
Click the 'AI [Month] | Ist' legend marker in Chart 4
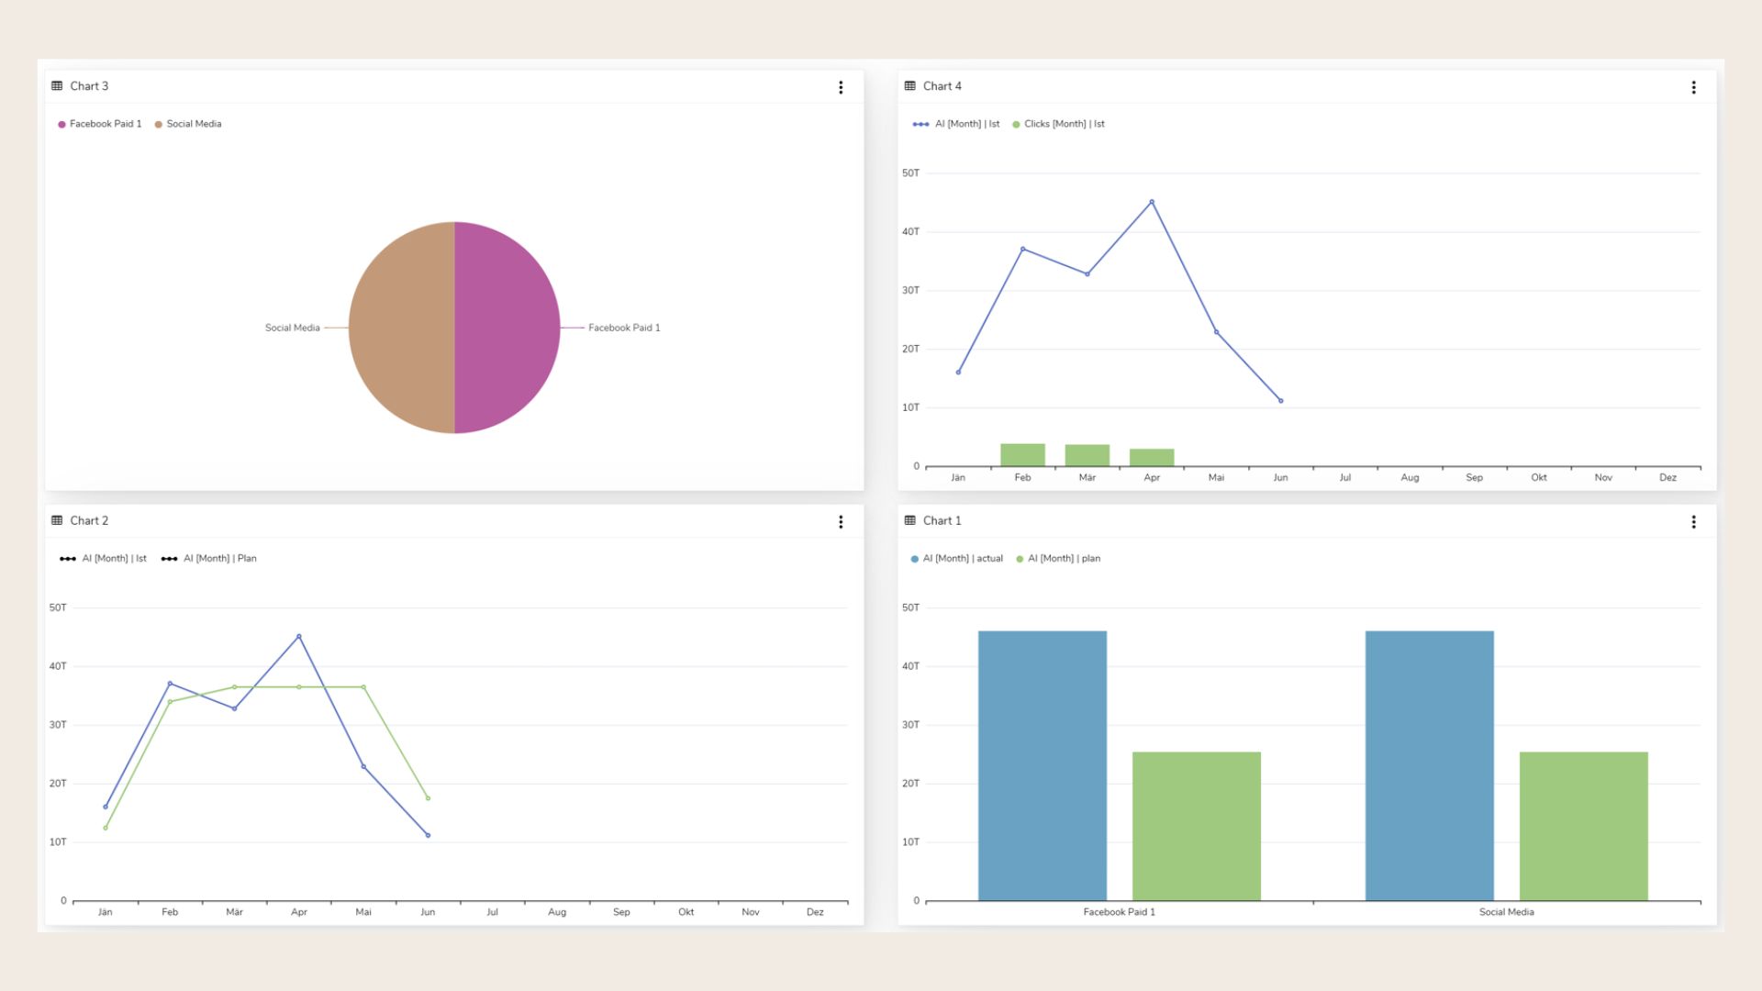pos(920,123)
